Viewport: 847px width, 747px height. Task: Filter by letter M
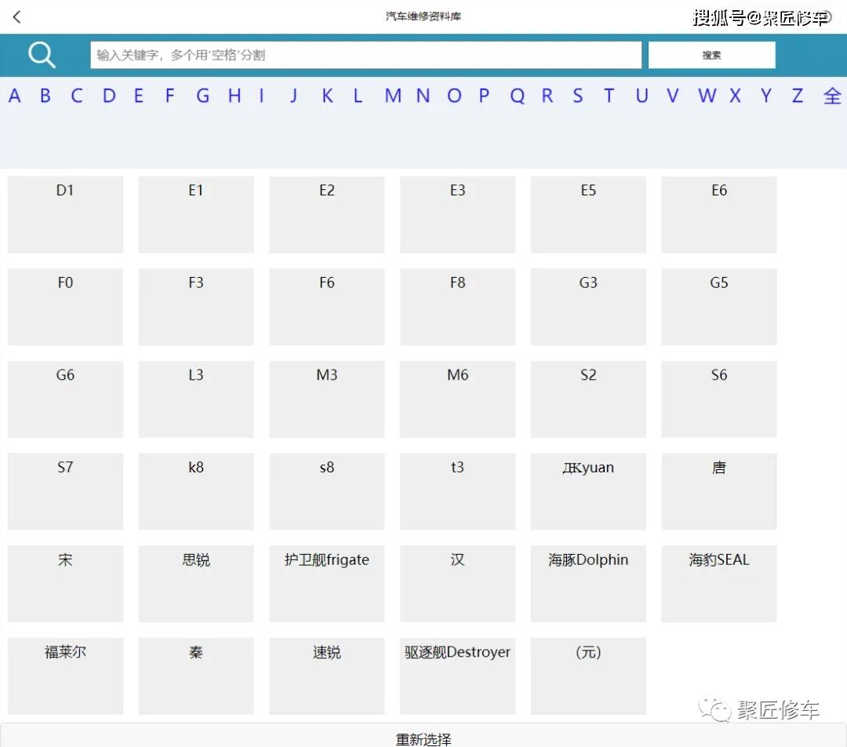pyautogui.click(x=393, y=96)
